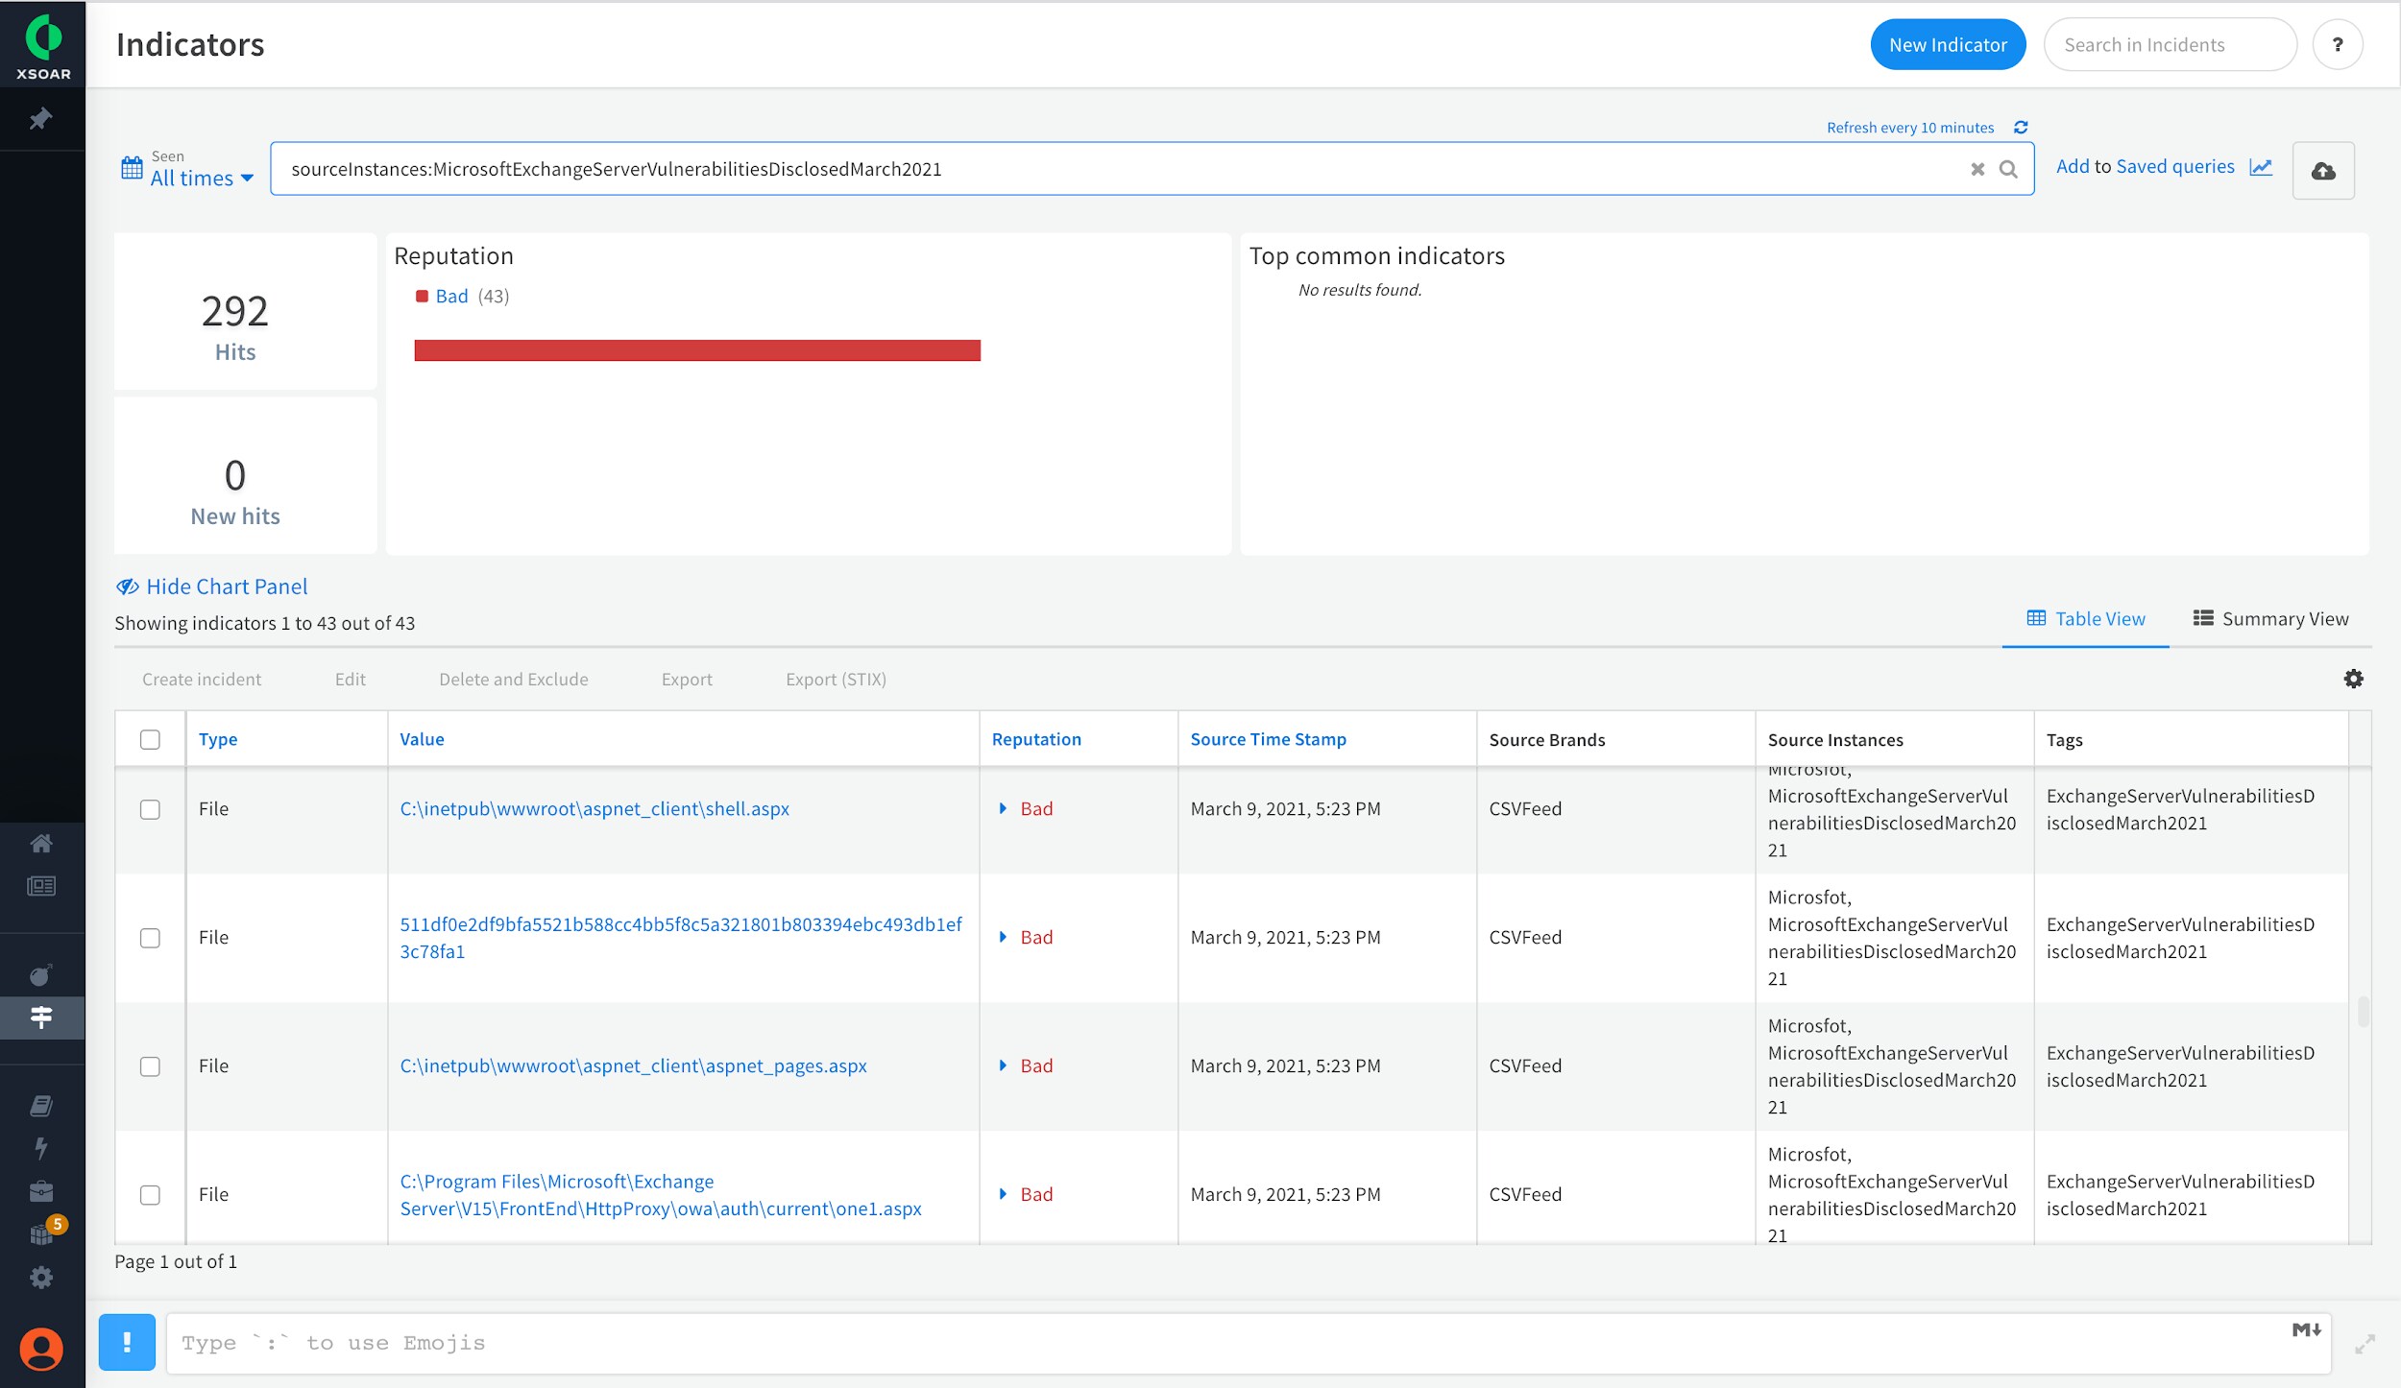Open the user profile avatar

pos(41,1349)
